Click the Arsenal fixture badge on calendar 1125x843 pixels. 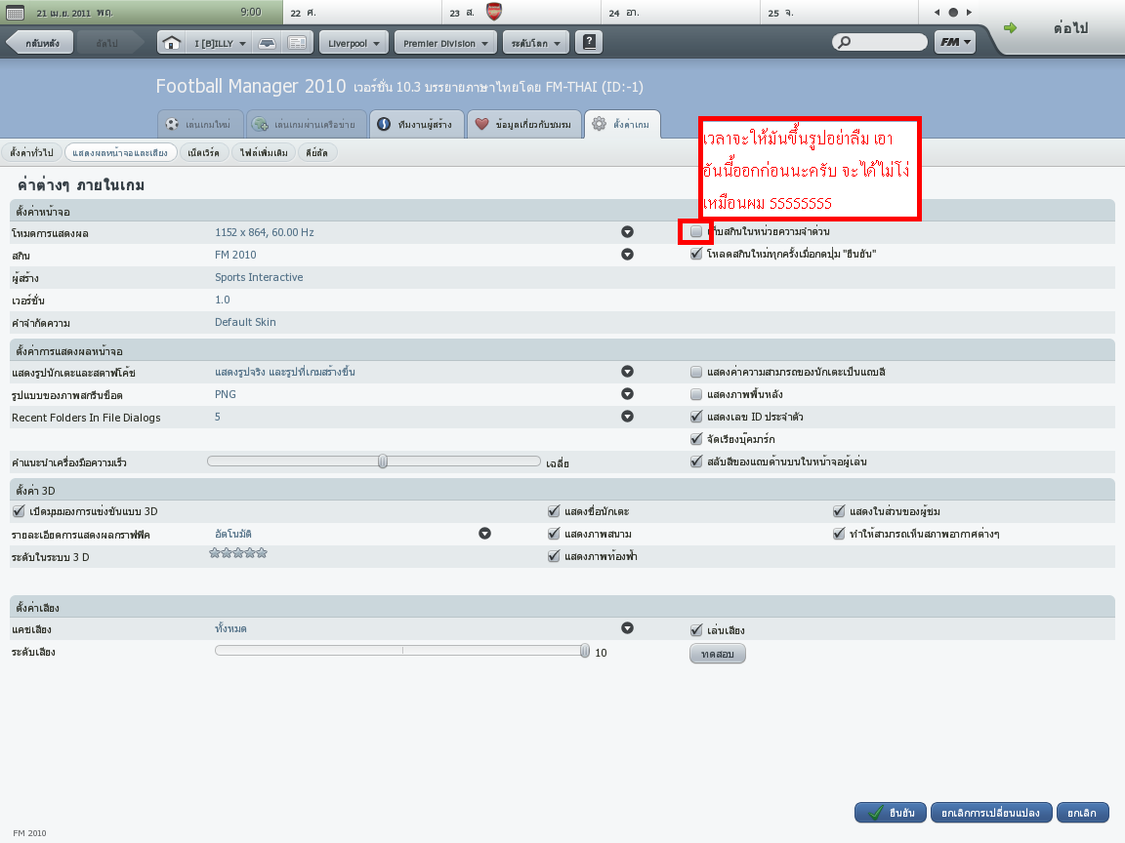pyautogui.click(x=494, y=12)
